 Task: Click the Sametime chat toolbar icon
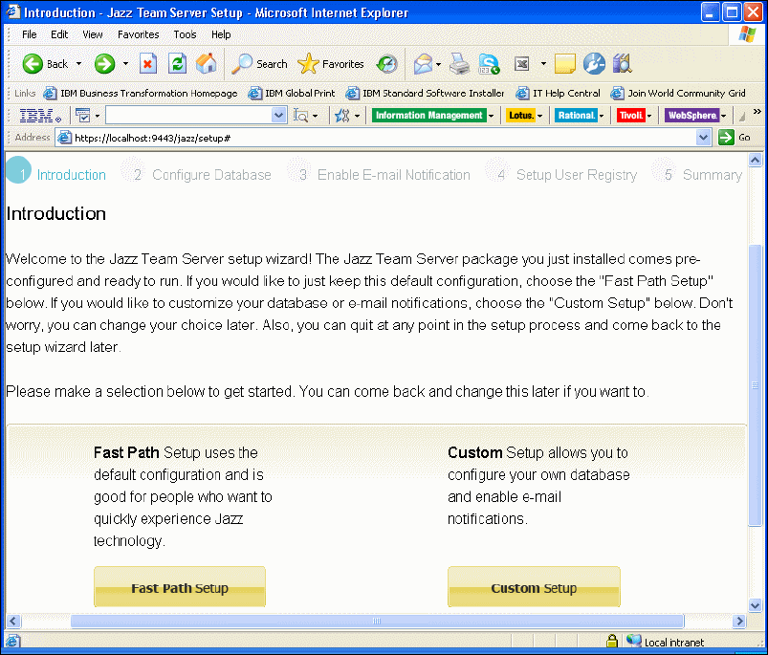tap(489, 64)
